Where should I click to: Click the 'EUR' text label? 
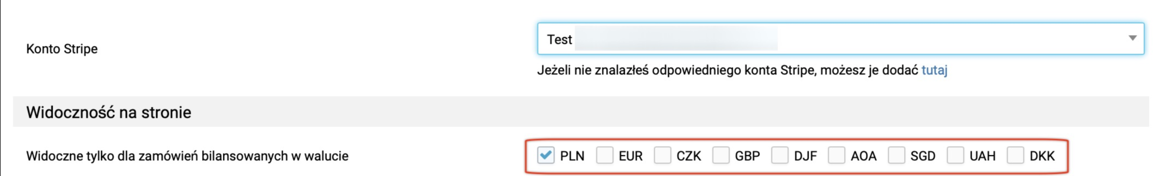(630, 156)
